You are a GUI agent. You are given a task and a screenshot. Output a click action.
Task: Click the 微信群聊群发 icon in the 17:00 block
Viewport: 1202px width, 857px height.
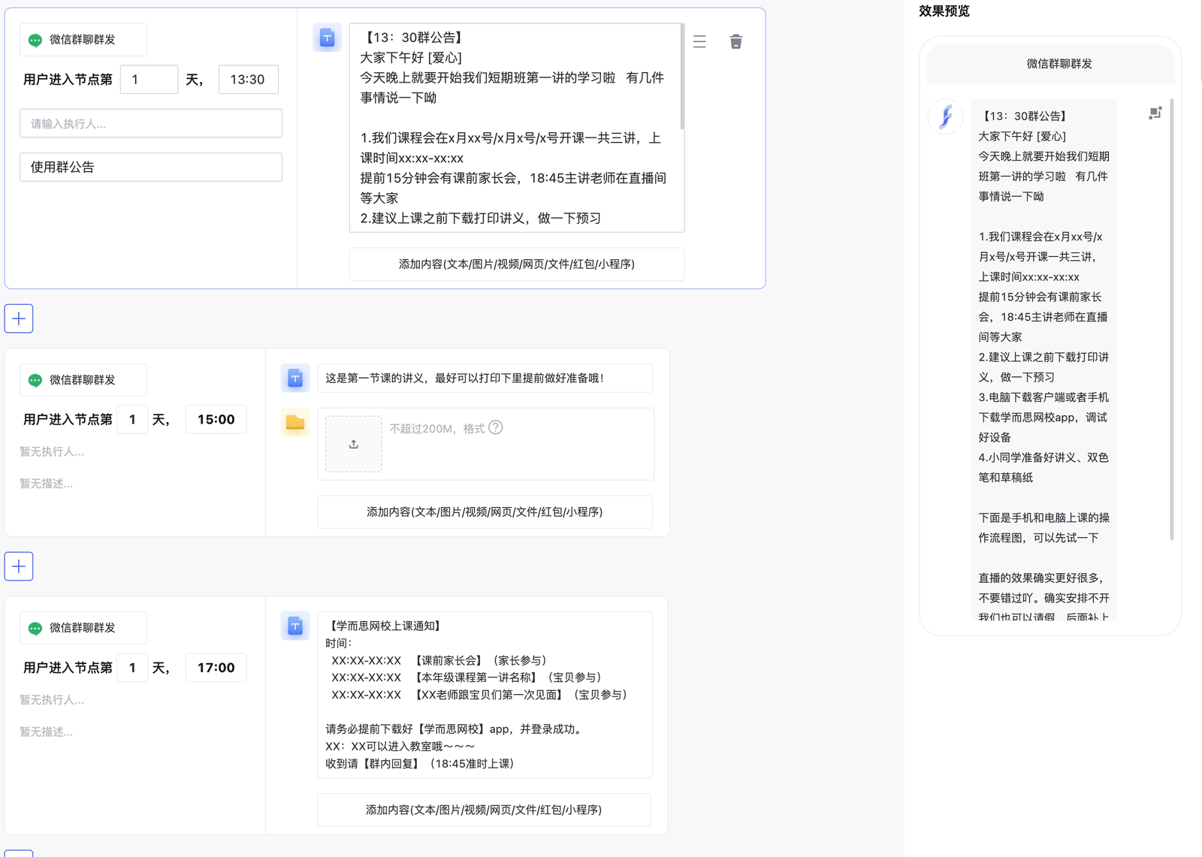35,627
